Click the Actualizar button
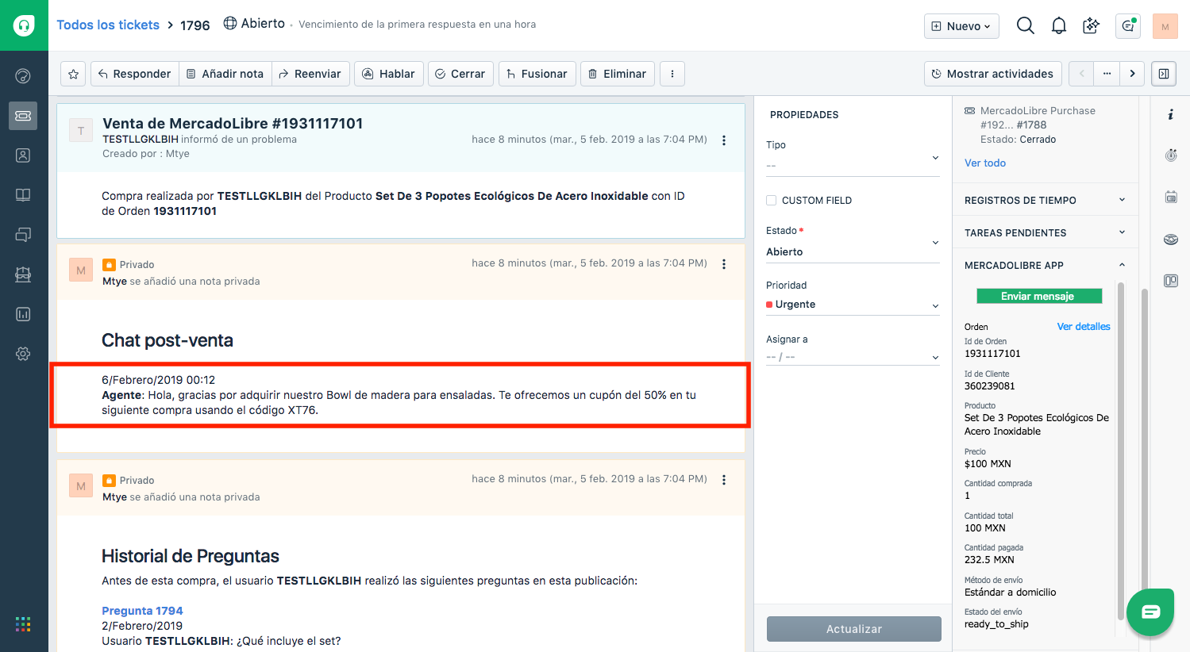 click(x=854, y=629)
